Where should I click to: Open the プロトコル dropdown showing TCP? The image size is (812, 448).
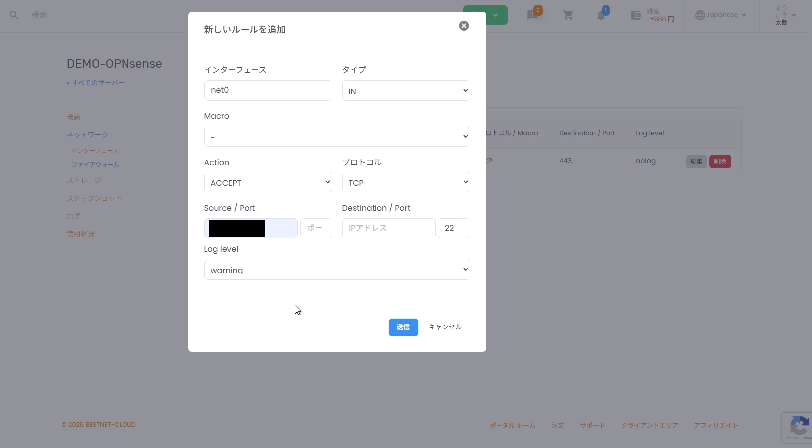click(x=406, y=182)
